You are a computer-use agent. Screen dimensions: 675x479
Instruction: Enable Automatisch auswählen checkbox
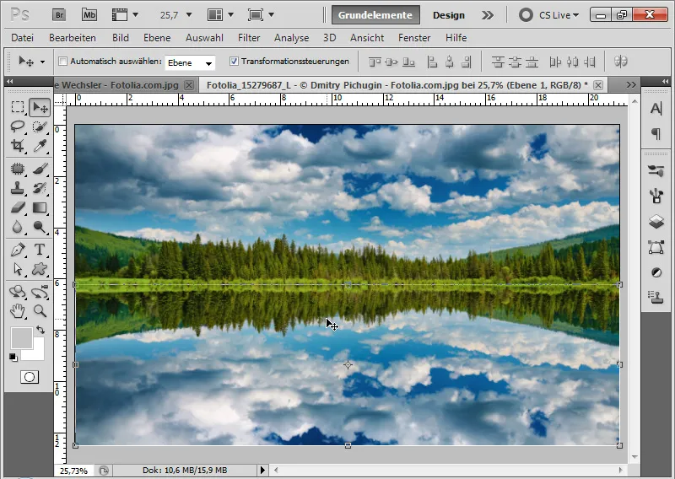pos(62,62)
